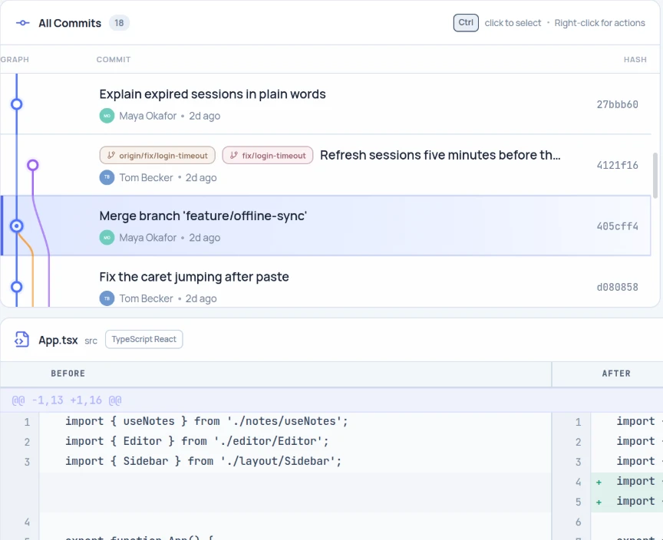Click graph node for commit d080858
This screenshot has height=540, width=663.
click(x=16, y=287)
